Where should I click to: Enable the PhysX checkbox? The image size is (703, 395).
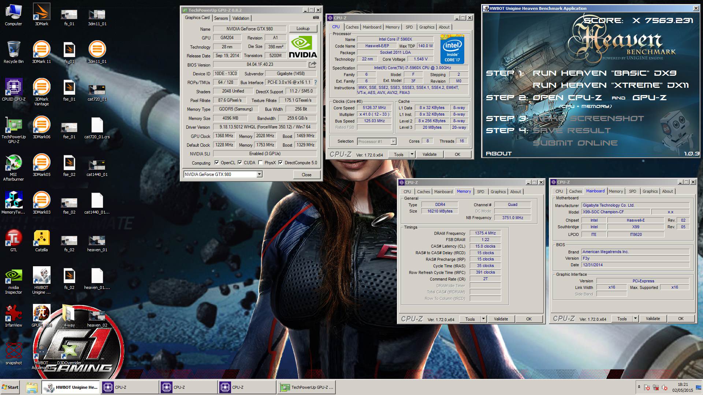260,163
